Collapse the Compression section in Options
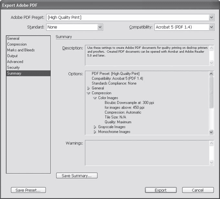This screenshot has height=199, width=220. pyautogui.click(x=89, y=93)
